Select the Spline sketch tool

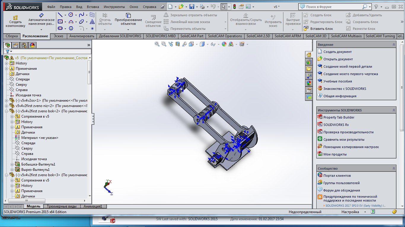tap(82, 15)
